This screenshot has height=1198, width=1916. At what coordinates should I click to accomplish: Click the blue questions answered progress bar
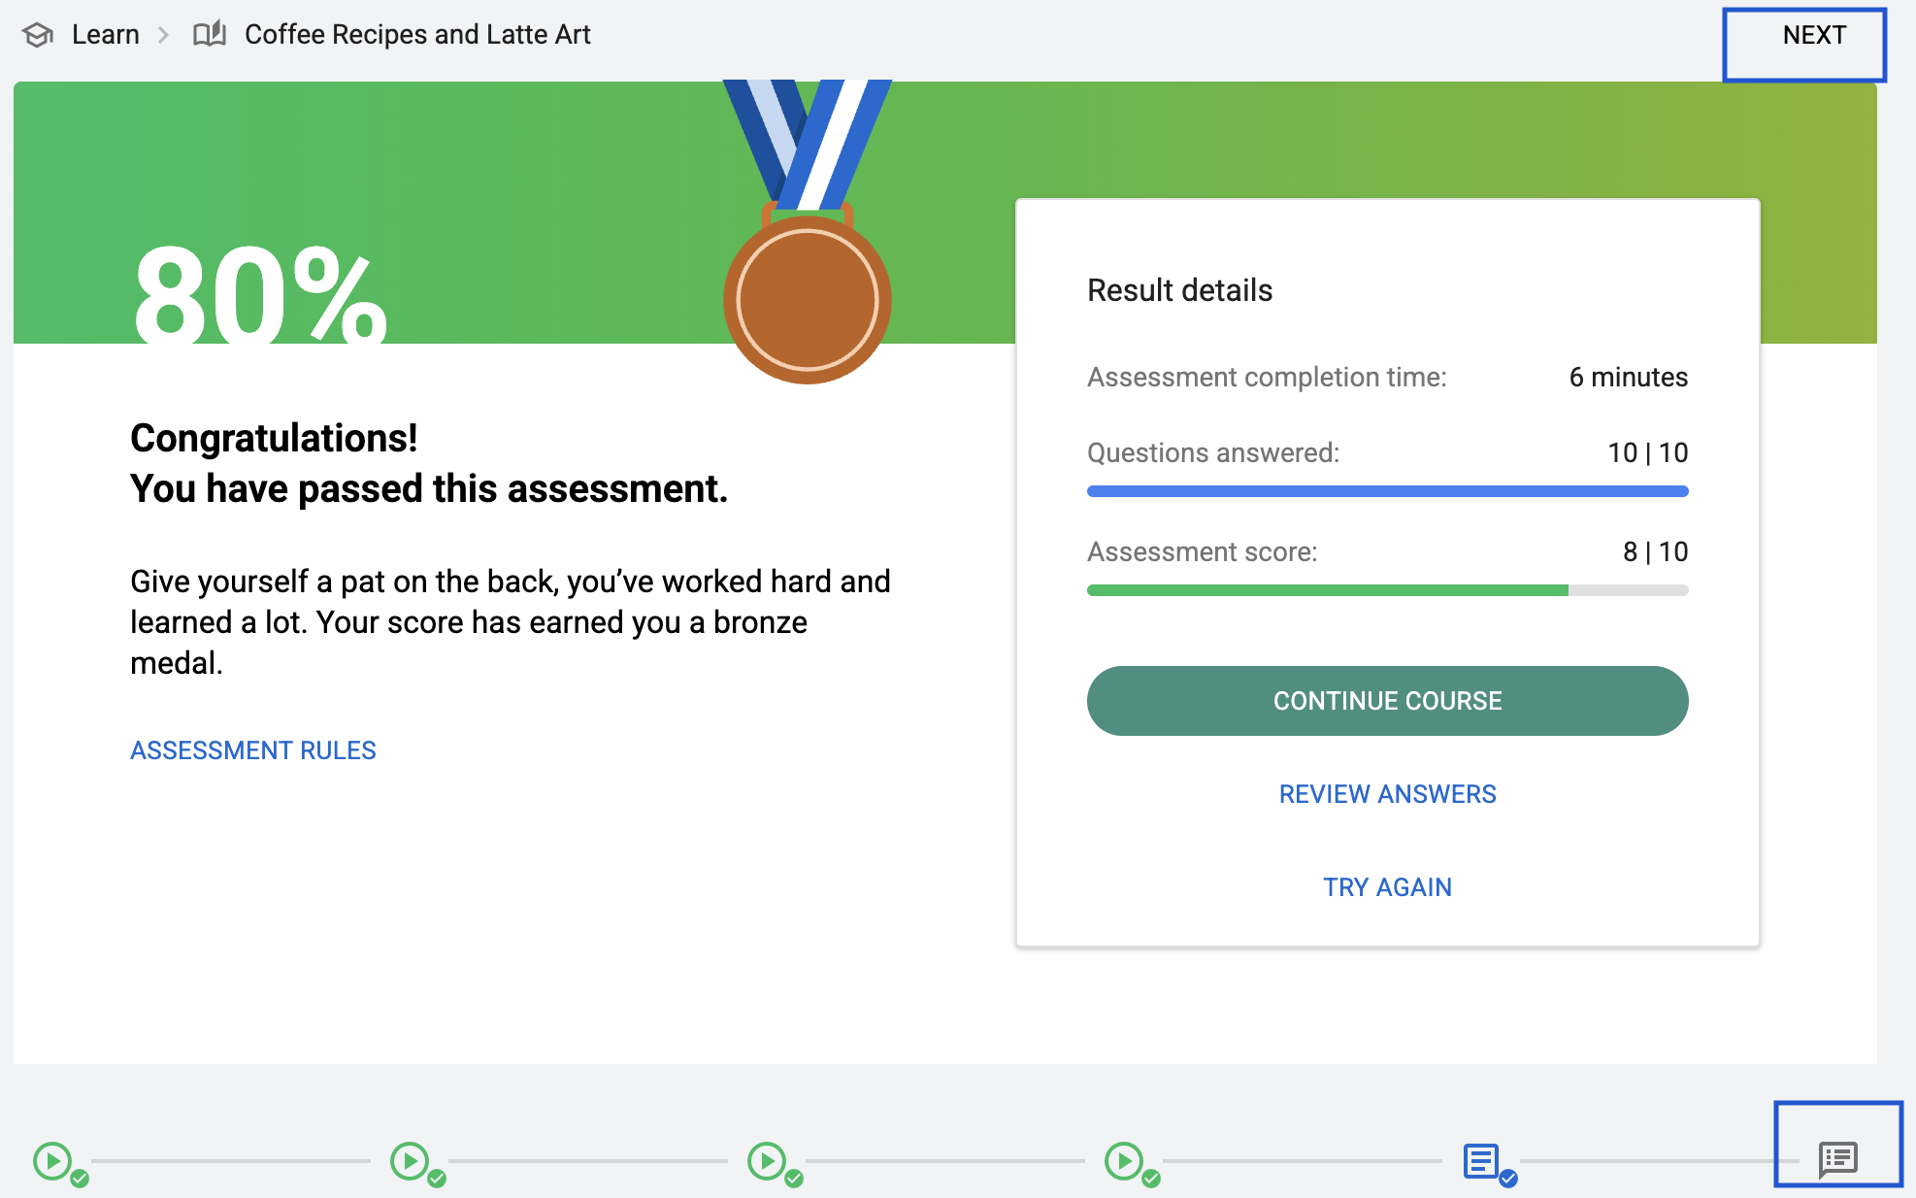(x=1387, y=491)
